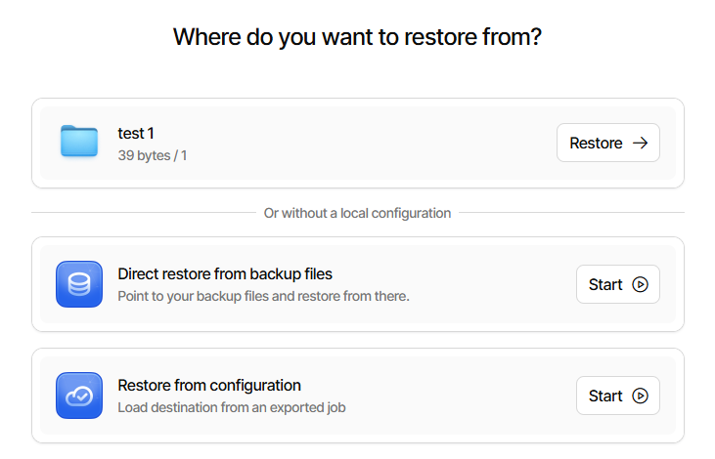715x459 pixels.
Task: Click the 'Direct restore from backup files' title
Action: click(225, 274)
